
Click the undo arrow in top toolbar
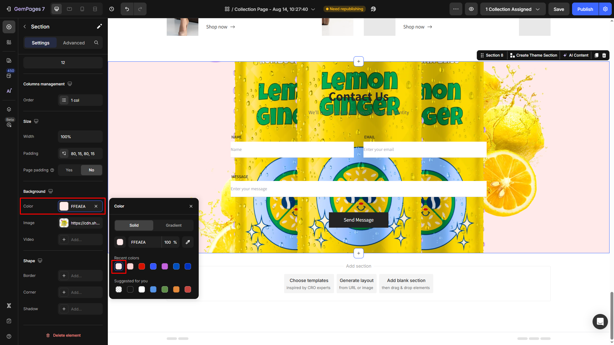click(x=127, y=9)
